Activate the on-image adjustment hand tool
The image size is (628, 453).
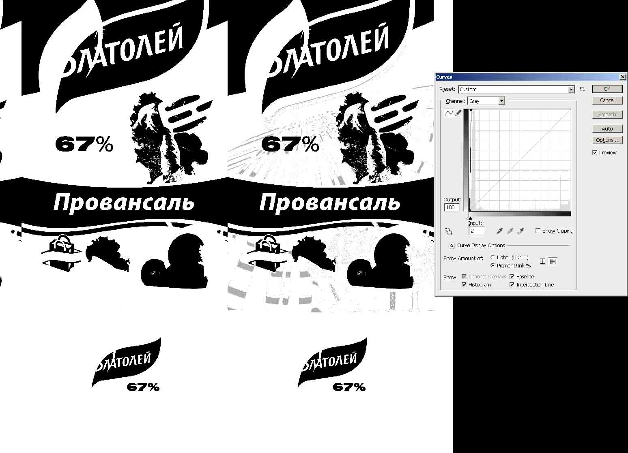448,231
